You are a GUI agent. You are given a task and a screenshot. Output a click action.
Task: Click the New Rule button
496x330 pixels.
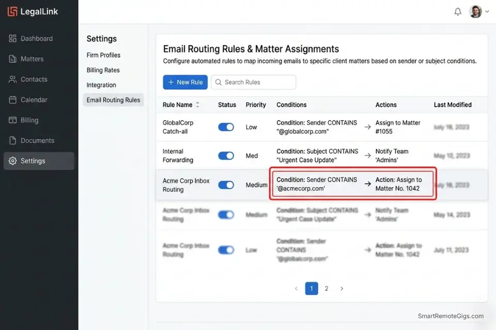pyautogui.click(x=185, y=82)
